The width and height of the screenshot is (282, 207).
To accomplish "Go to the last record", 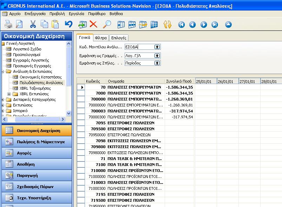I will pyautogui.click(x=215, y=25).
